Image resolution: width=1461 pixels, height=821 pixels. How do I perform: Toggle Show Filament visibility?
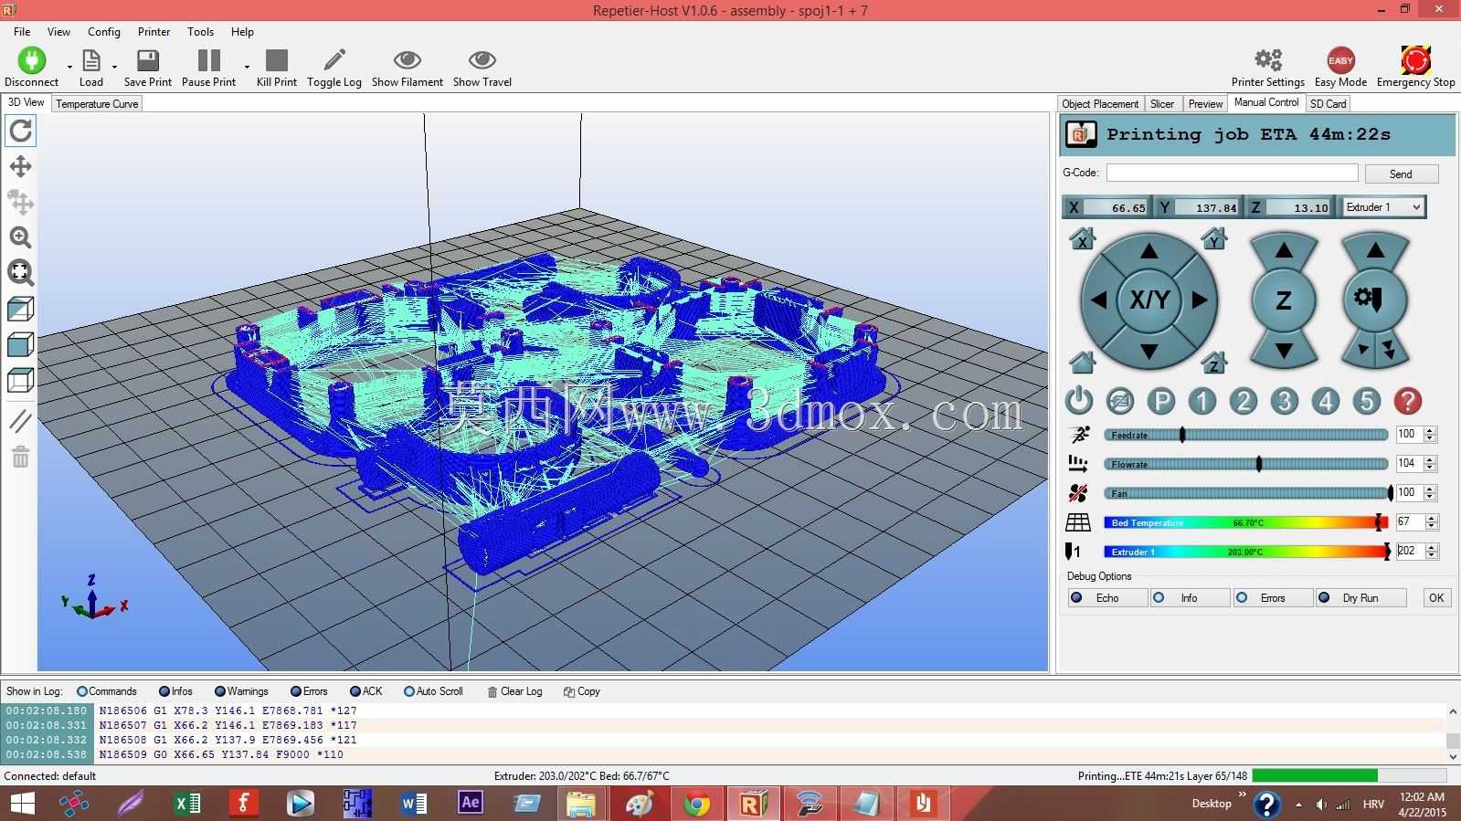click(x=407, y=68)
